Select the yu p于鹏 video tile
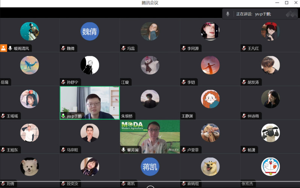This screenshot has width=300, height=188. coord(89,101)
